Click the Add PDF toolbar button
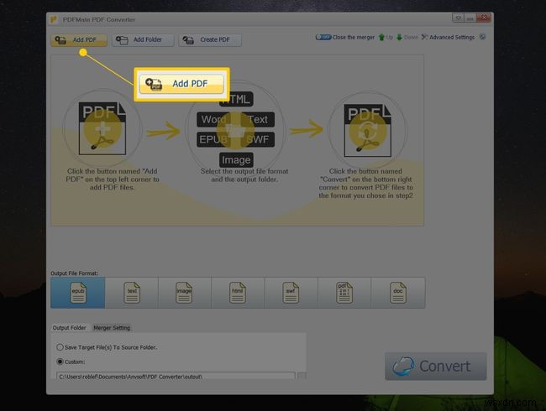Viewport: 546px width, 411px height. pos(79,40)
